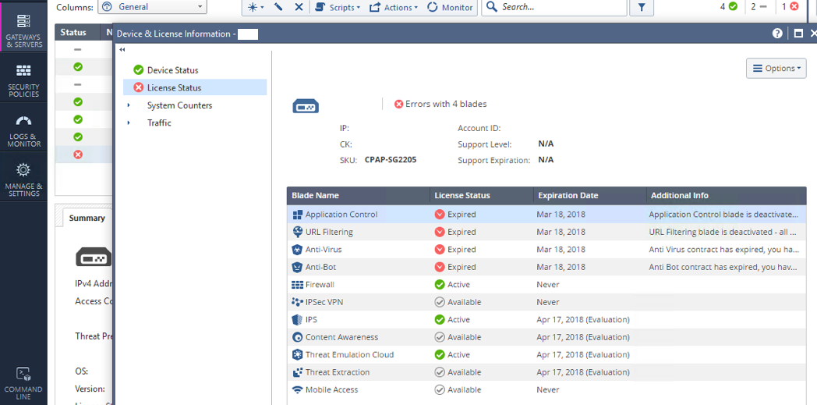Click the filter funnel icon
Image resolution: width=817 pixels, height=405 pixels.
(642, 7)
